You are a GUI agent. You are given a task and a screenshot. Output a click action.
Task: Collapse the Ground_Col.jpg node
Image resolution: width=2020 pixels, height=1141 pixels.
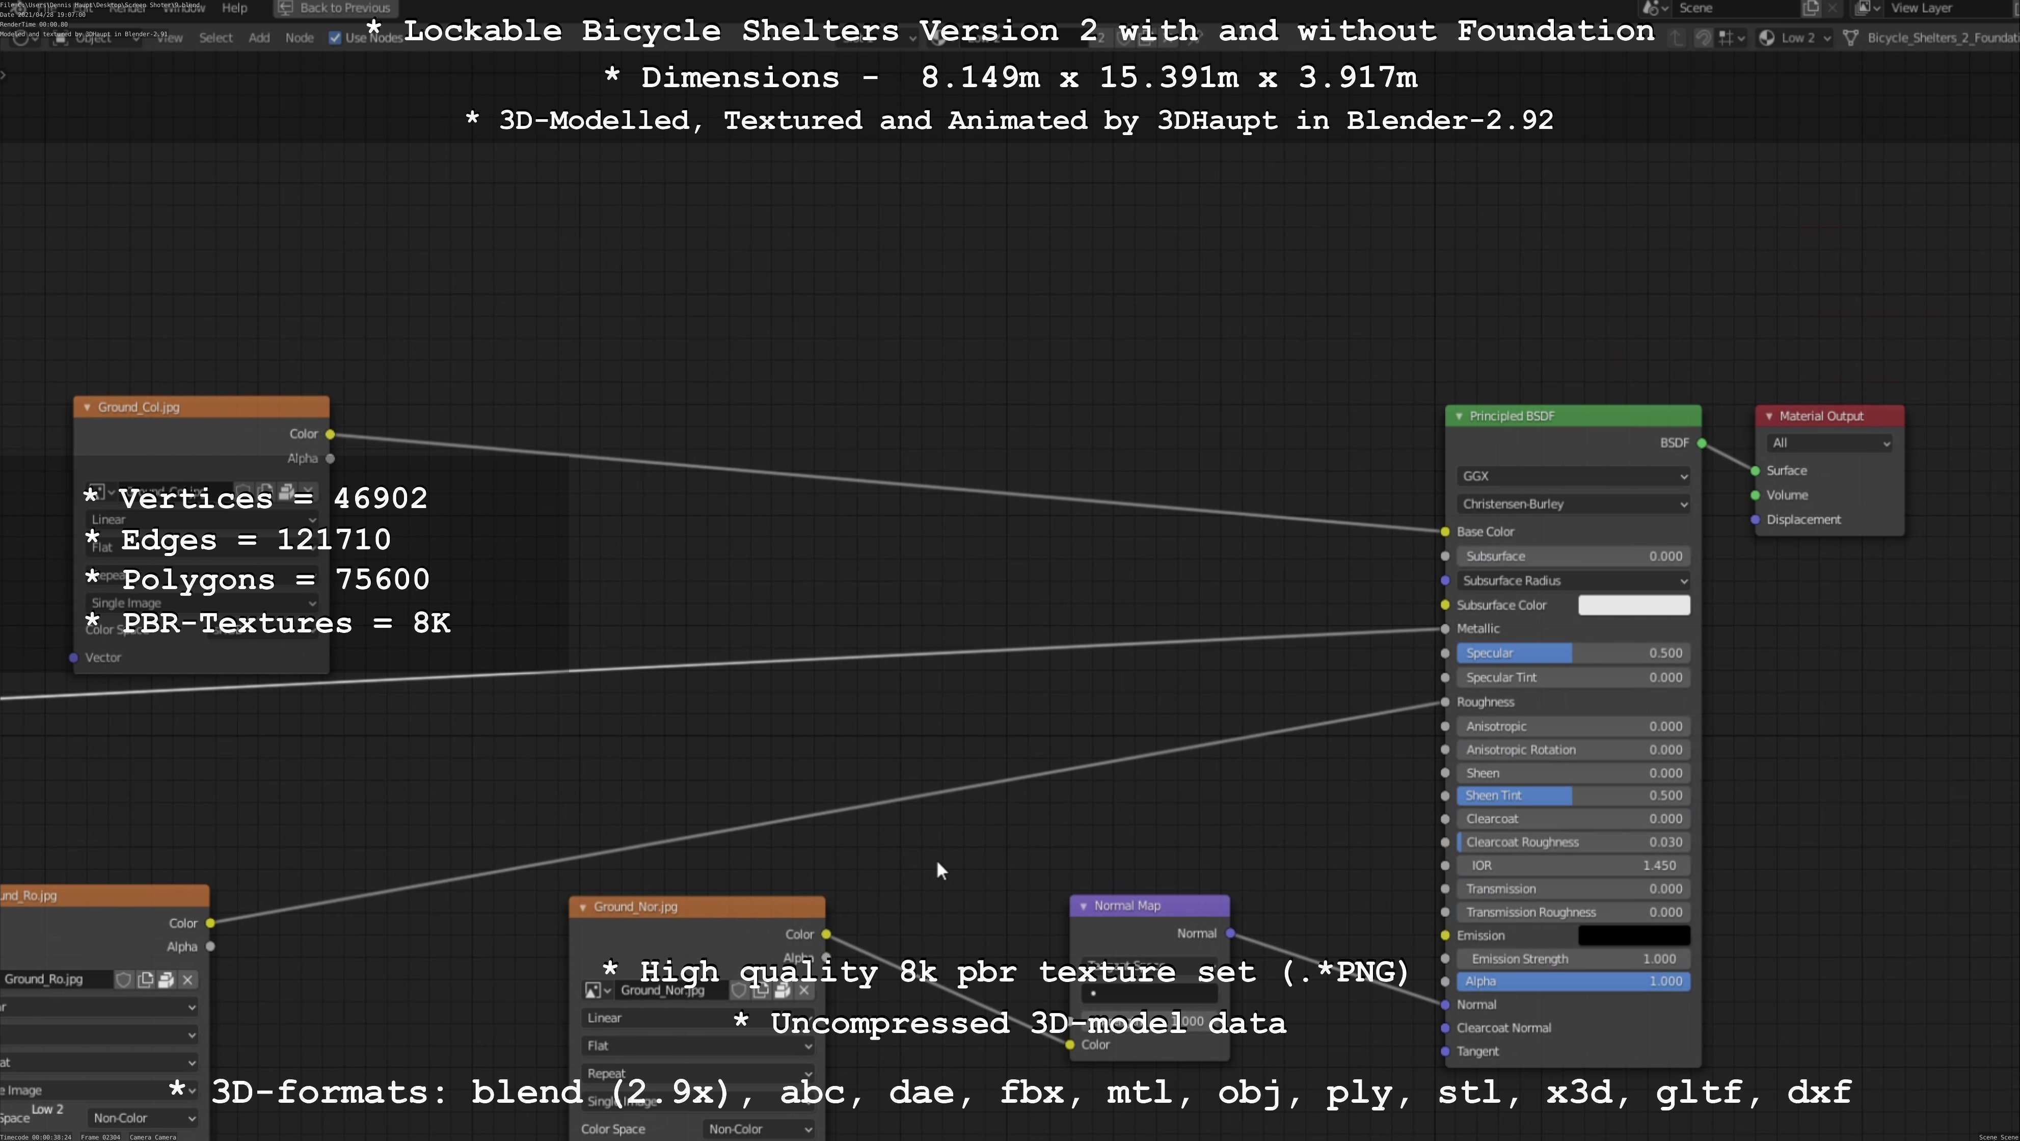pyautogui.click(x=86, y=407)
